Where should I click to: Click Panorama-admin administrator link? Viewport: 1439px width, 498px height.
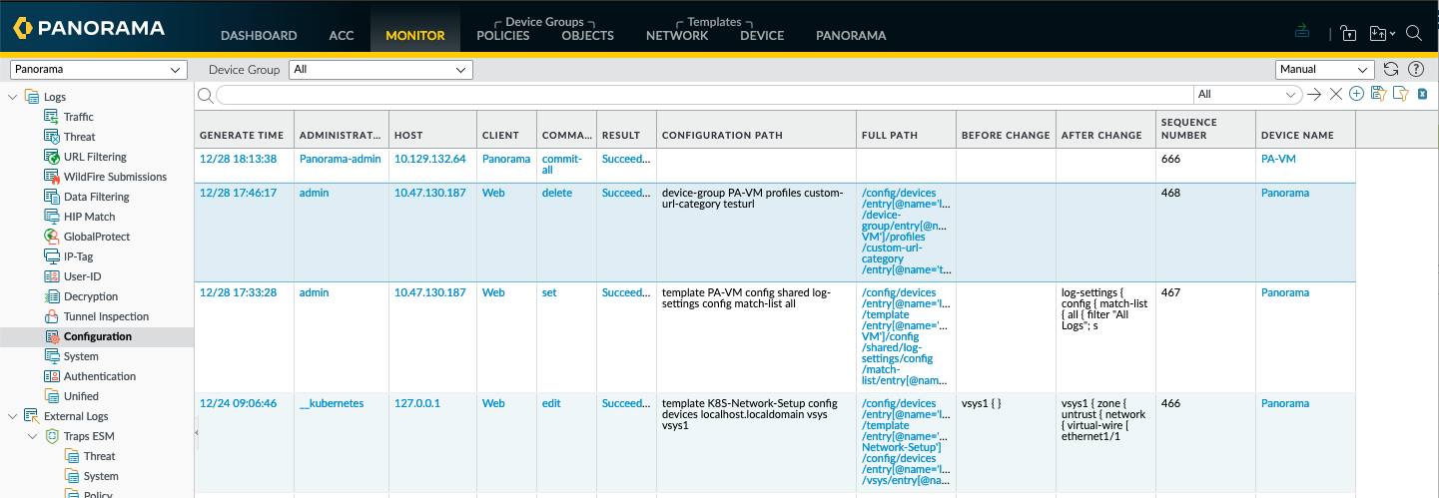(341, 159)
